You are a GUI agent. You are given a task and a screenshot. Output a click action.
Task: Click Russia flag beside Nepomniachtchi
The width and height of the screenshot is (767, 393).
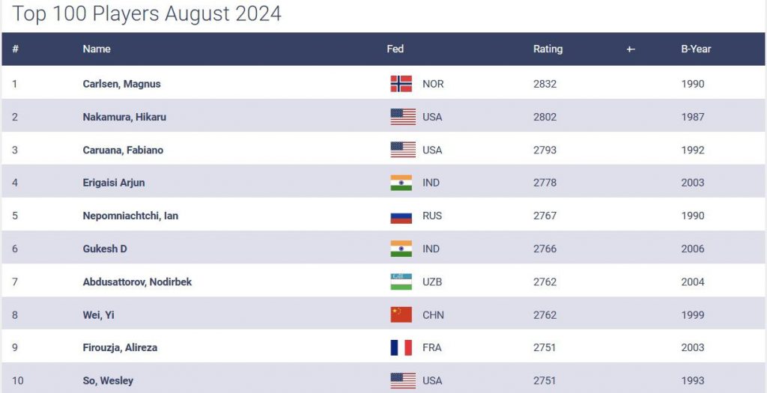(x=401, y=216)
